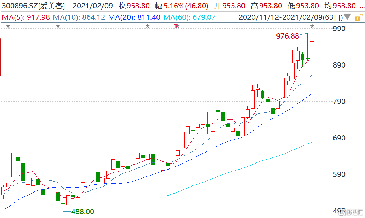This screenshot has width=365, height=218.
Task: Click the 976.88 period-high annotation
Action: [x=287, y=36]
